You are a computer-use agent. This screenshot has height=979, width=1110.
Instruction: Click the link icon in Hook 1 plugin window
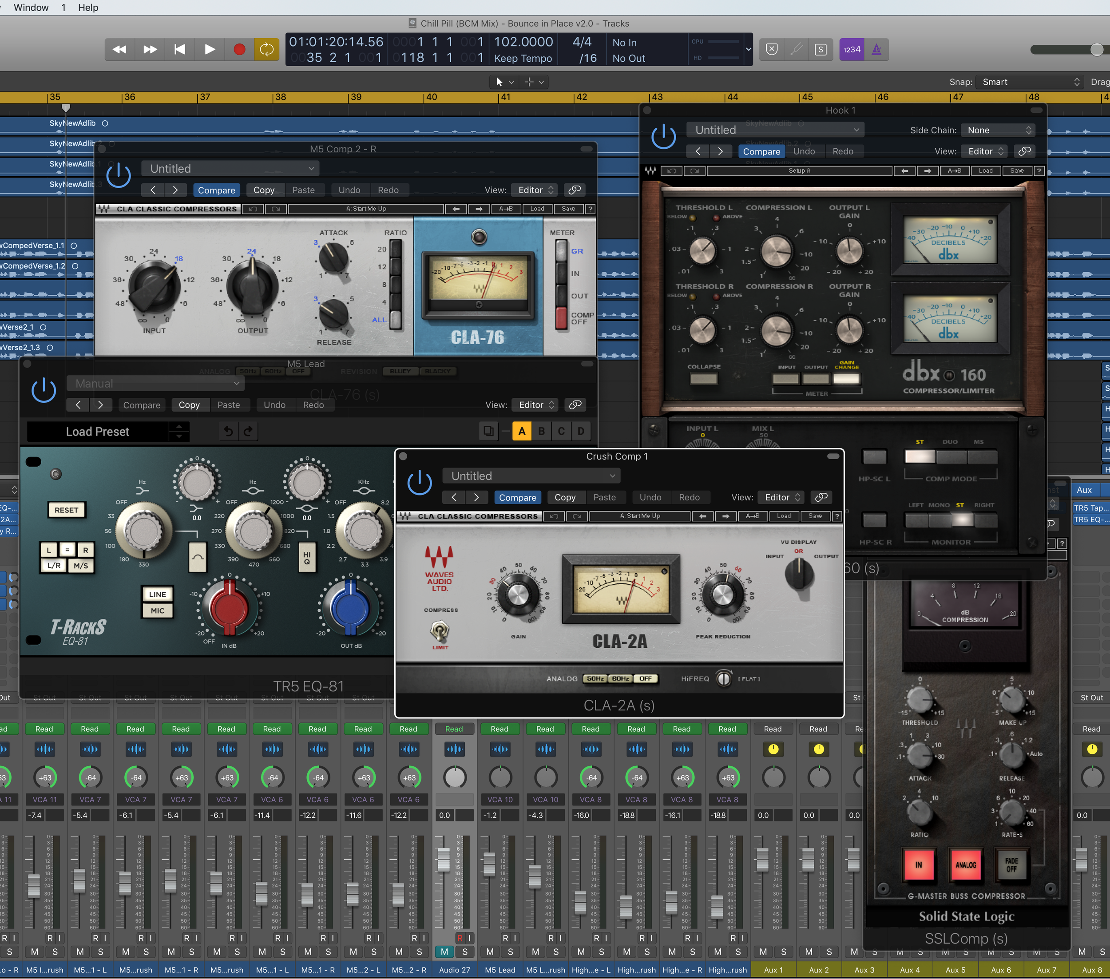tap(1024, 151)
